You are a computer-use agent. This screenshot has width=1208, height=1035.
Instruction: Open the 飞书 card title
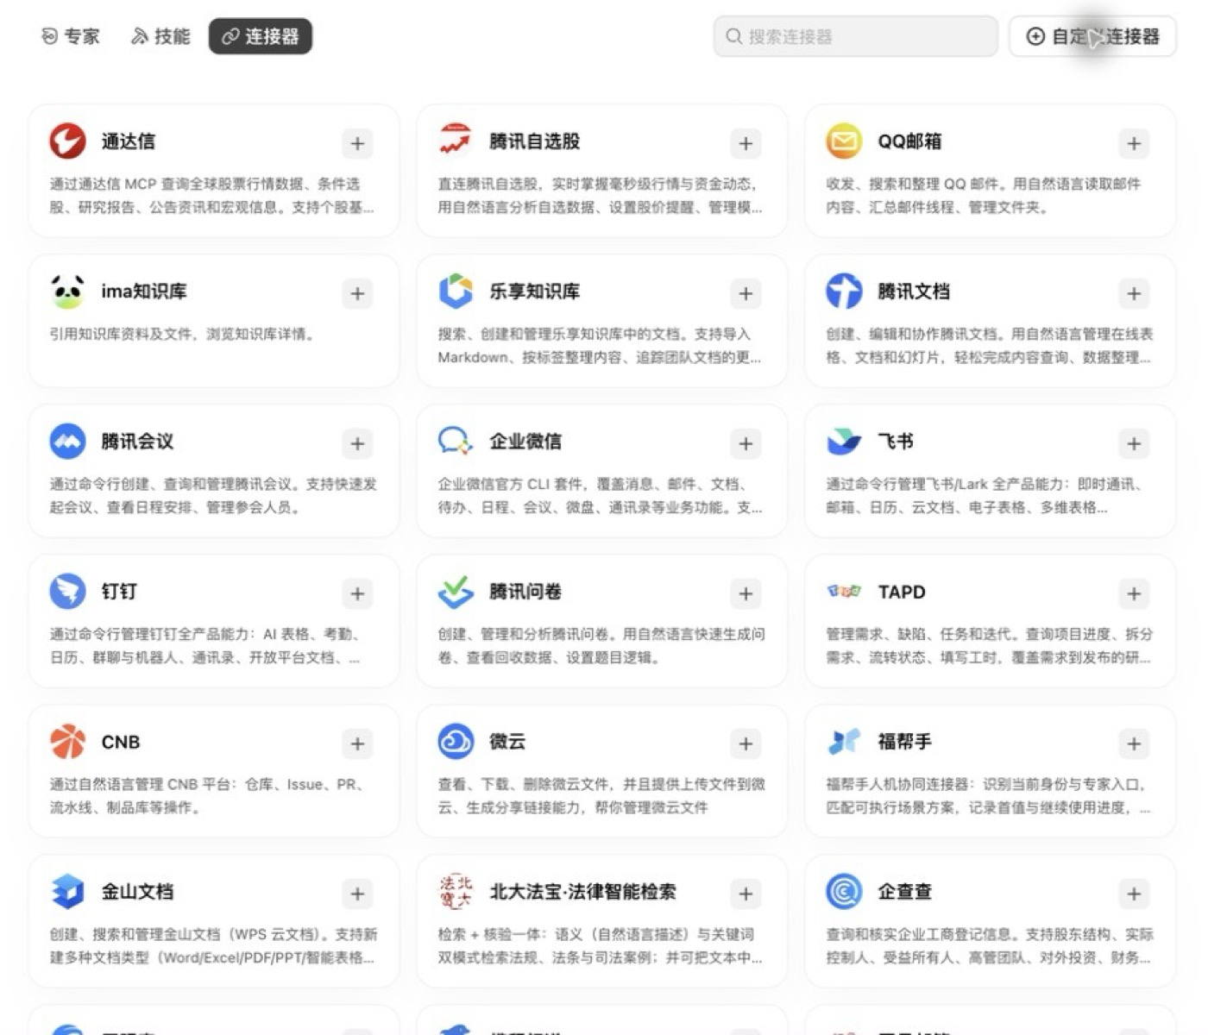click(896, 442)
